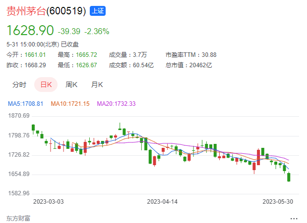Click the MA20:1732.33 legend label

pos(116,103)
